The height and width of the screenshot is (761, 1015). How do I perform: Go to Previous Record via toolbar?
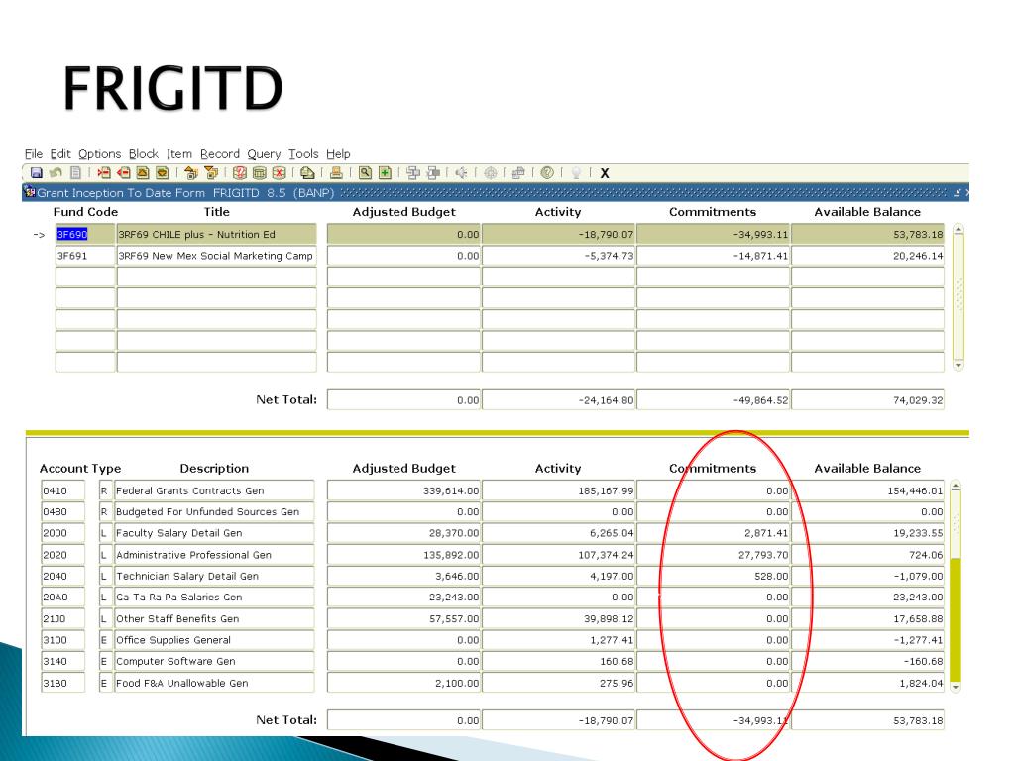coord(143,172)
